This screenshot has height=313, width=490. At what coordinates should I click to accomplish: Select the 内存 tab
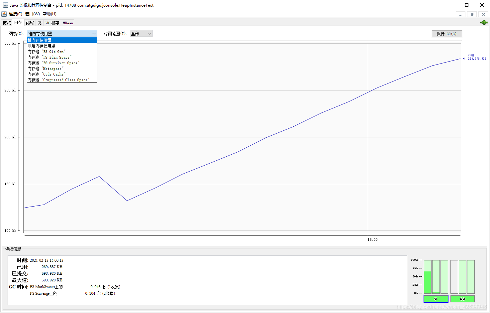pyautogui.click(x=18, y=23)
